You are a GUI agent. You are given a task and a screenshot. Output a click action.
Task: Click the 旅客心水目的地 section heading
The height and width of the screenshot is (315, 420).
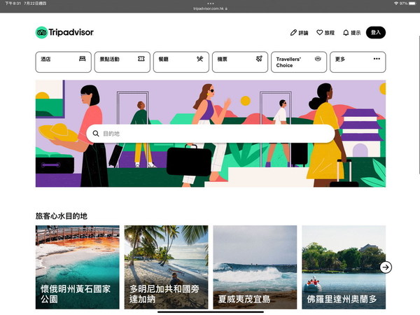[x=62, y=216]
